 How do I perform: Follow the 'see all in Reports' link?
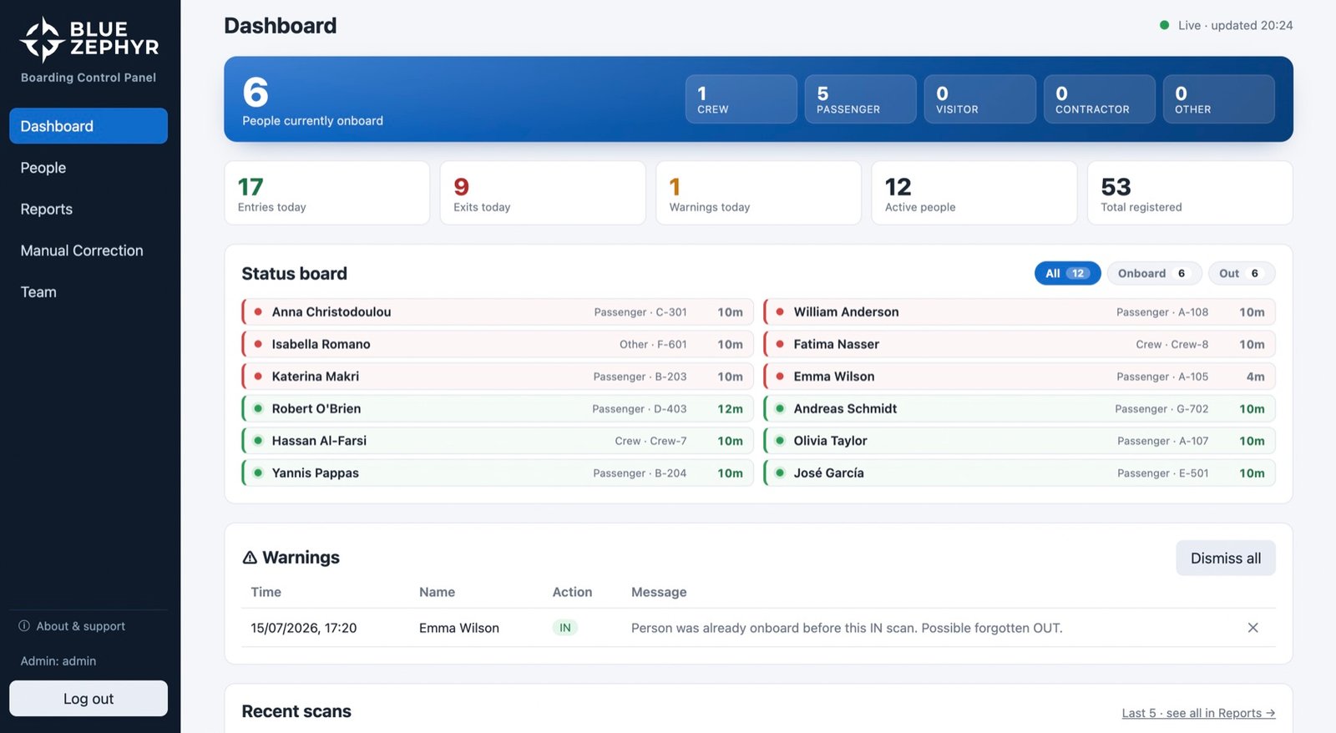click(1198, 713)
